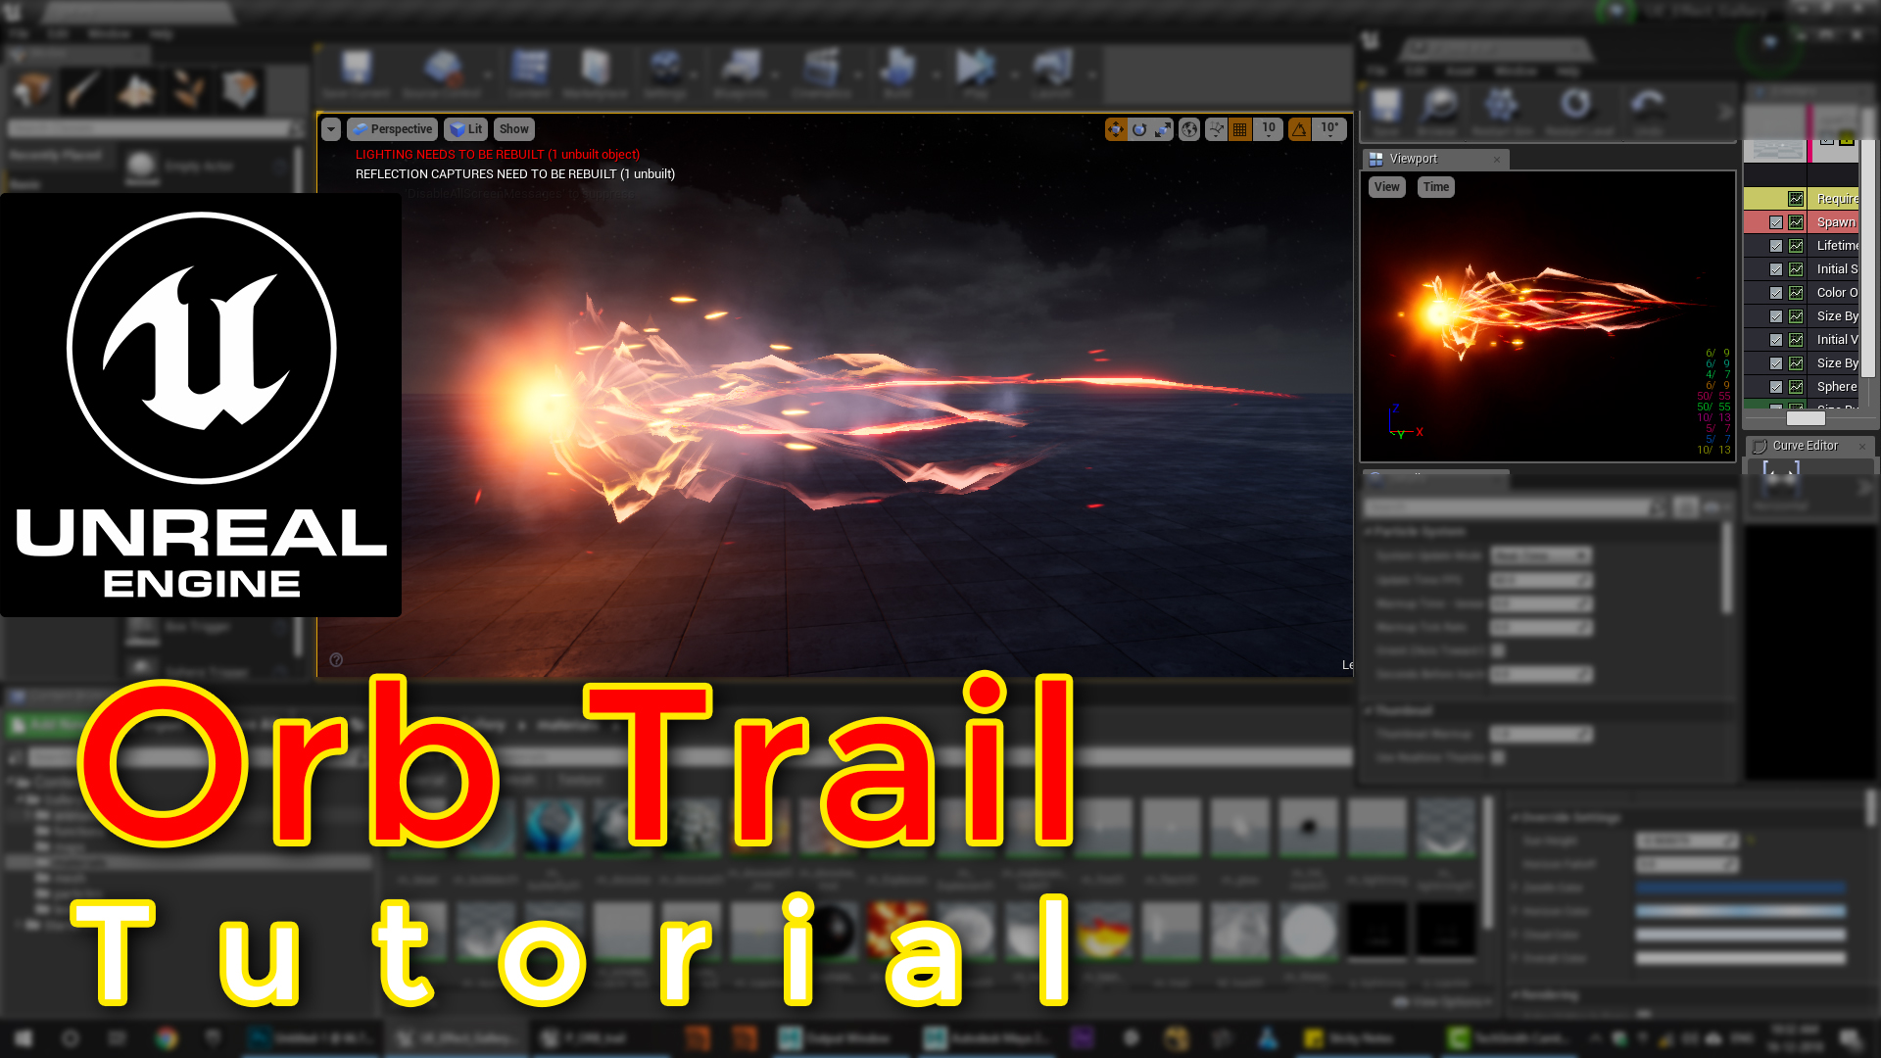The width and height of the screenshot is (1881, 1058).
Task: Click the Save Current toolbar icon
Action: coord(356,74)
